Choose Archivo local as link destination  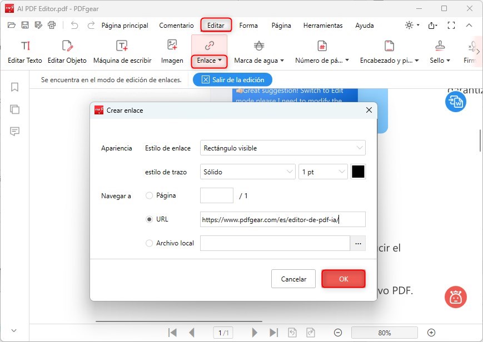[x=148, y=243]
